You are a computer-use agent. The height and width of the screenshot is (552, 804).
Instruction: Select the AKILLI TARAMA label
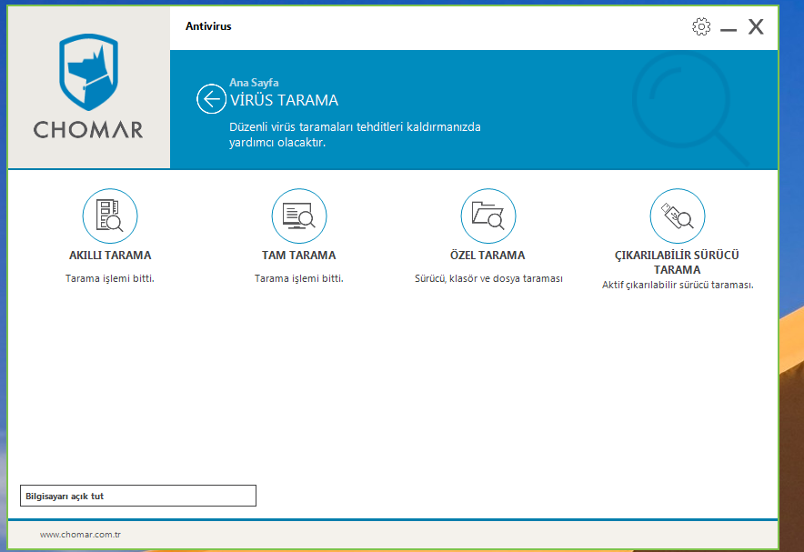(x=110, y=256)
